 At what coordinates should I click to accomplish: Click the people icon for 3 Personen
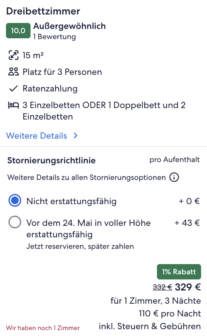14,72
